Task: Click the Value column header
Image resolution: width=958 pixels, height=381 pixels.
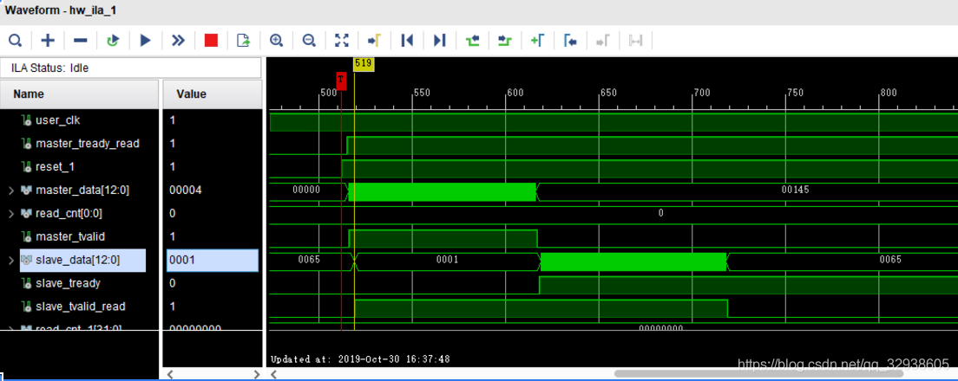Action: [213, 94]
